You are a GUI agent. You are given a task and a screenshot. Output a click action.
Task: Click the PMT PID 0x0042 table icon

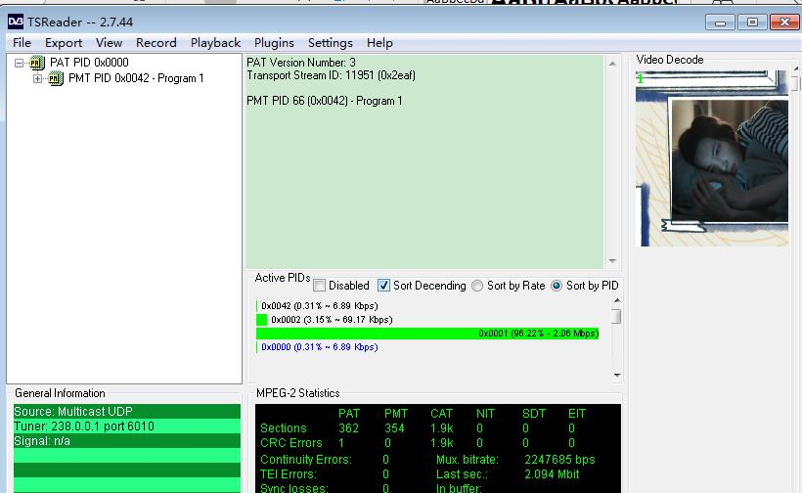point(56,78)
